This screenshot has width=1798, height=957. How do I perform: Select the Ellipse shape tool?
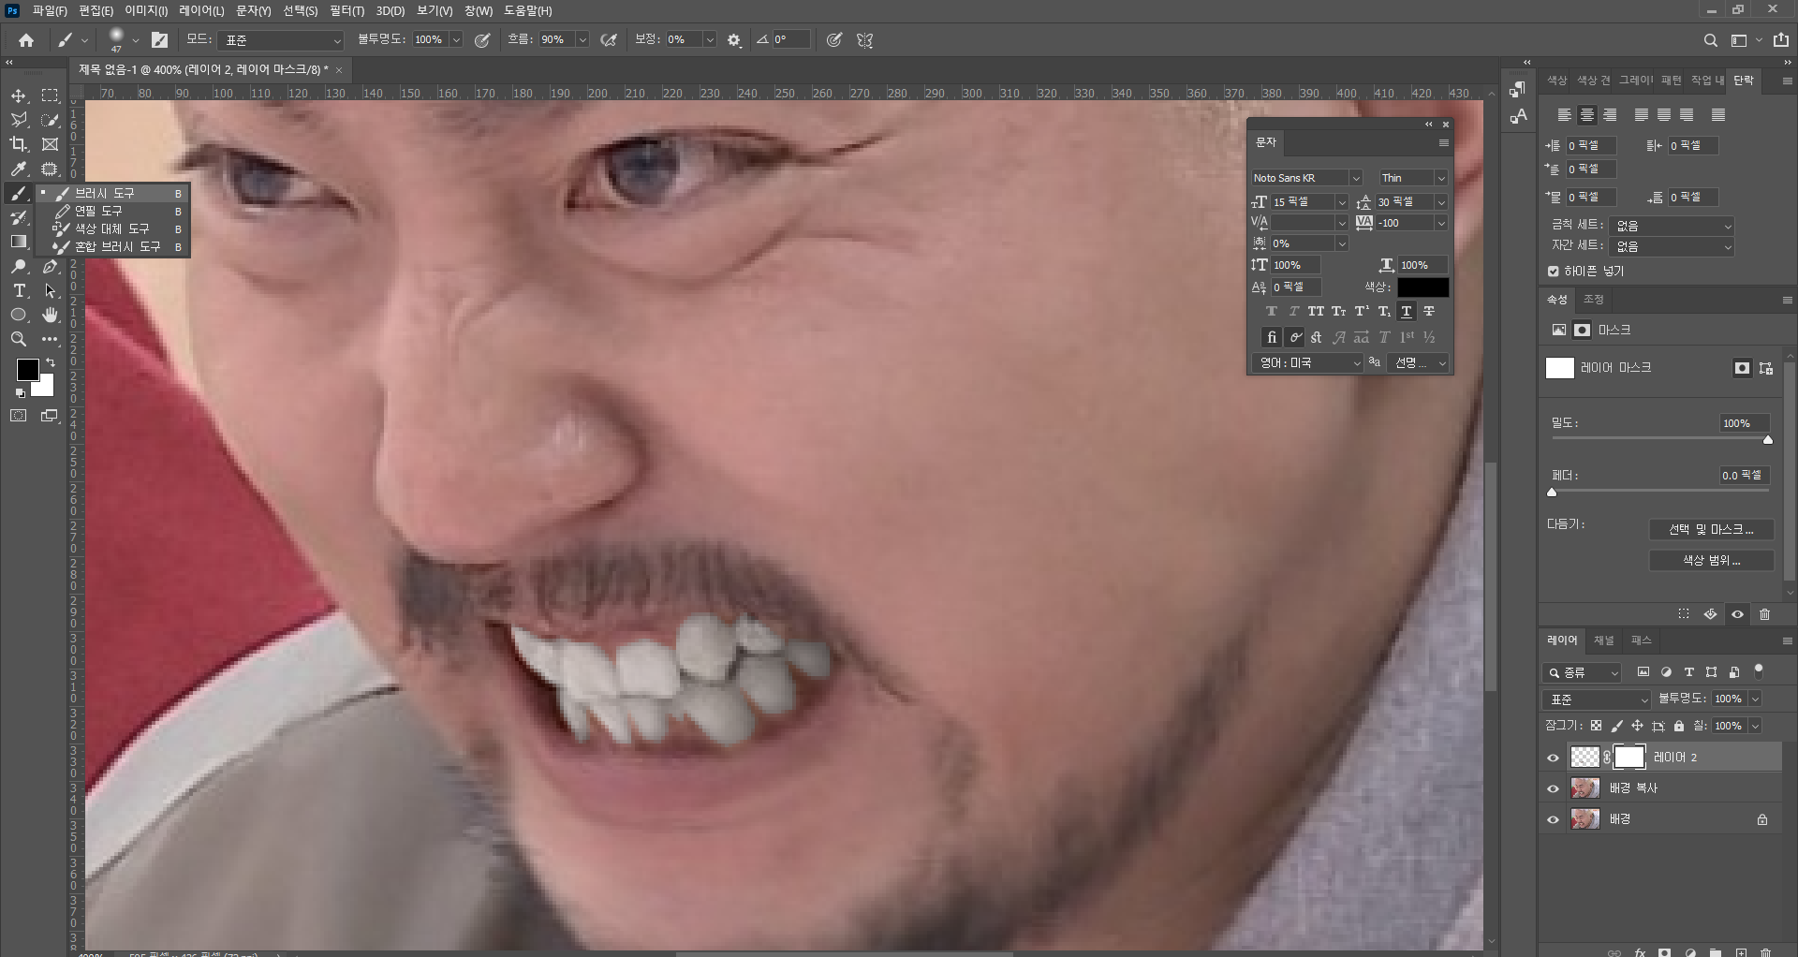[19, 315]
